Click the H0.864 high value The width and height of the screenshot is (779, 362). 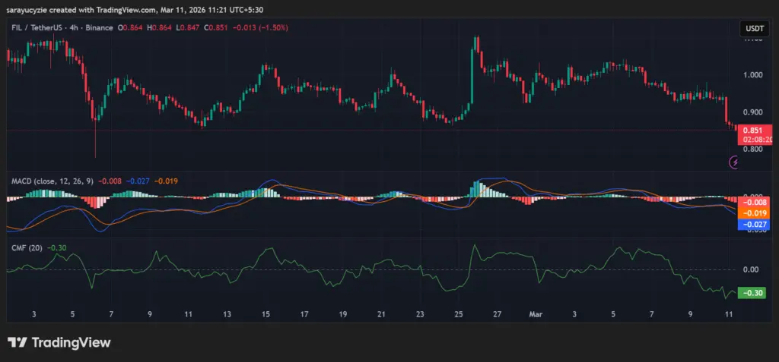[159, 28]
